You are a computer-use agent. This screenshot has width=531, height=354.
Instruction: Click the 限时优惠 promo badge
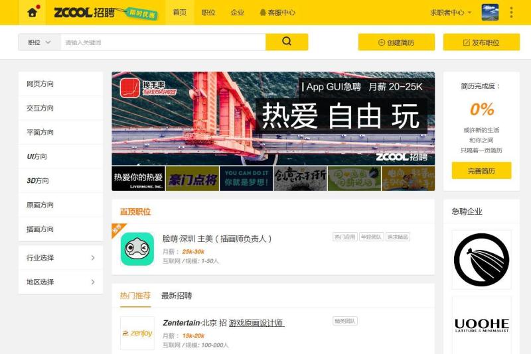(141, 14)
